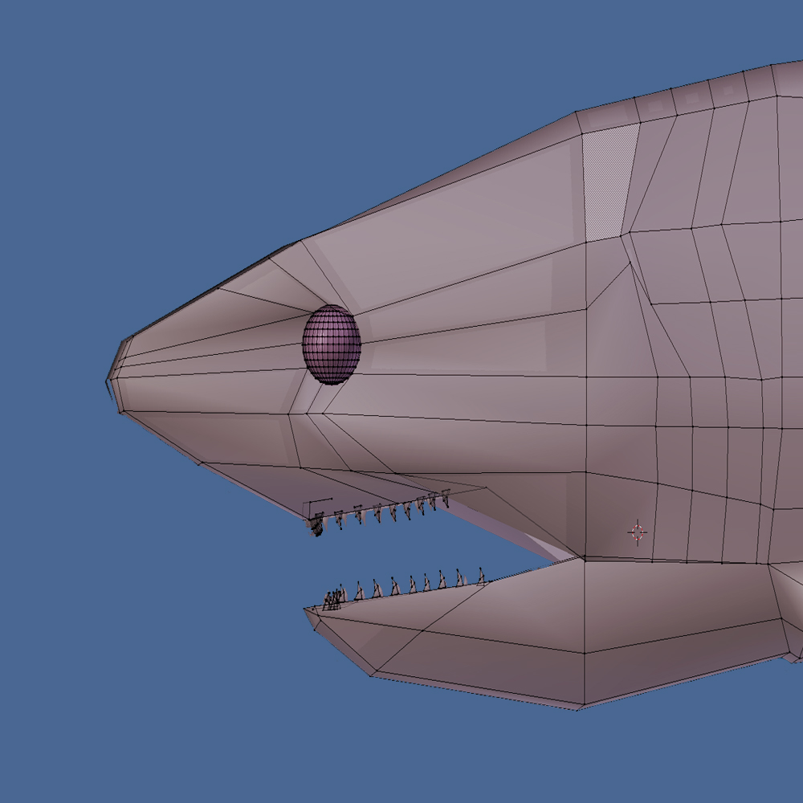803x803 pixels.
Task: Pick the dense tooth cluster at lower jaw front
Action: 331,600
